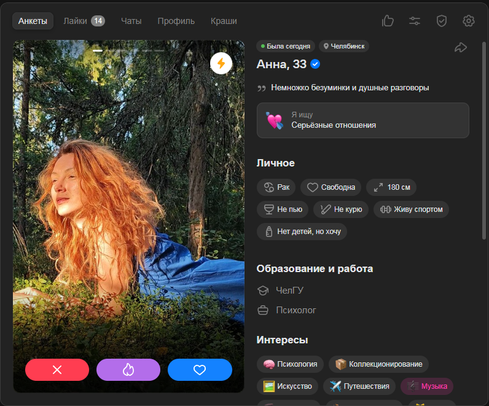Click the shield verification icon
Viewport: 489px width, 406px height.
442,21
